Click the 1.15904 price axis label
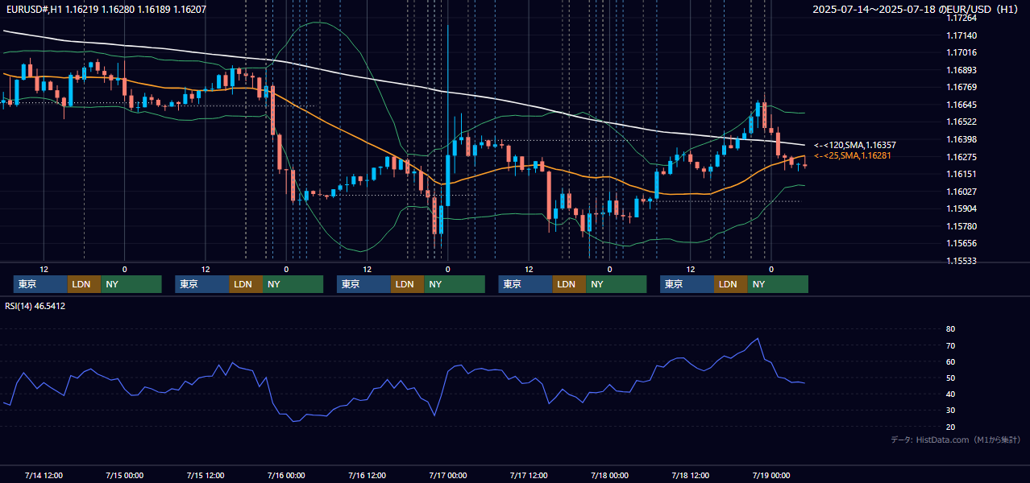The image size is (1030, 483). pyautogui.click(x=962, y=208)
